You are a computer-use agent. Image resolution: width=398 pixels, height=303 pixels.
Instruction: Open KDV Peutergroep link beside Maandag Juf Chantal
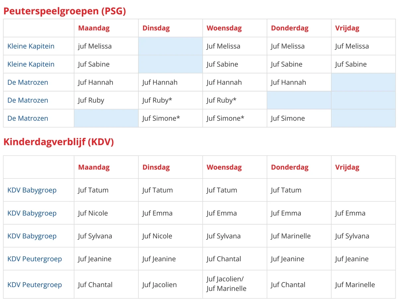coord(34,285)
